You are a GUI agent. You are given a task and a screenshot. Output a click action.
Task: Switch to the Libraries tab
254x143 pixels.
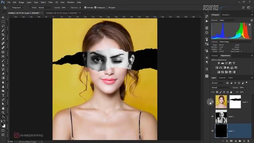(x=214, y=56)
